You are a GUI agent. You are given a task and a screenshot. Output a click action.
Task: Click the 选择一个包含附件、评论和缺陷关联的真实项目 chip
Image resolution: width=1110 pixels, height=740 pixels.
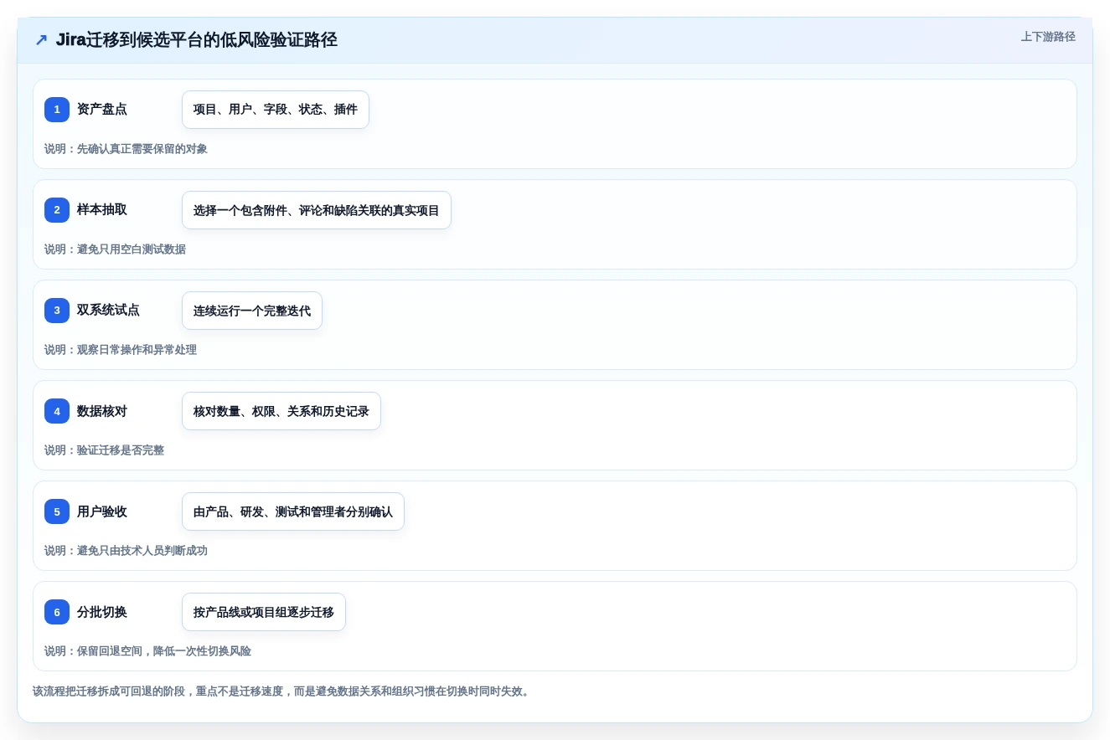317,210
